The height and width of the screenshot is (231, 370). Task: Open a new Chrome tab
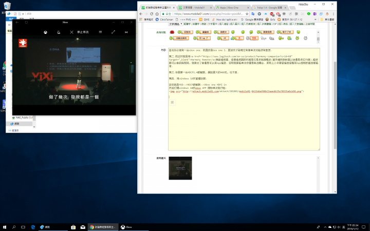pyautogui.click(x=292, y=8)
